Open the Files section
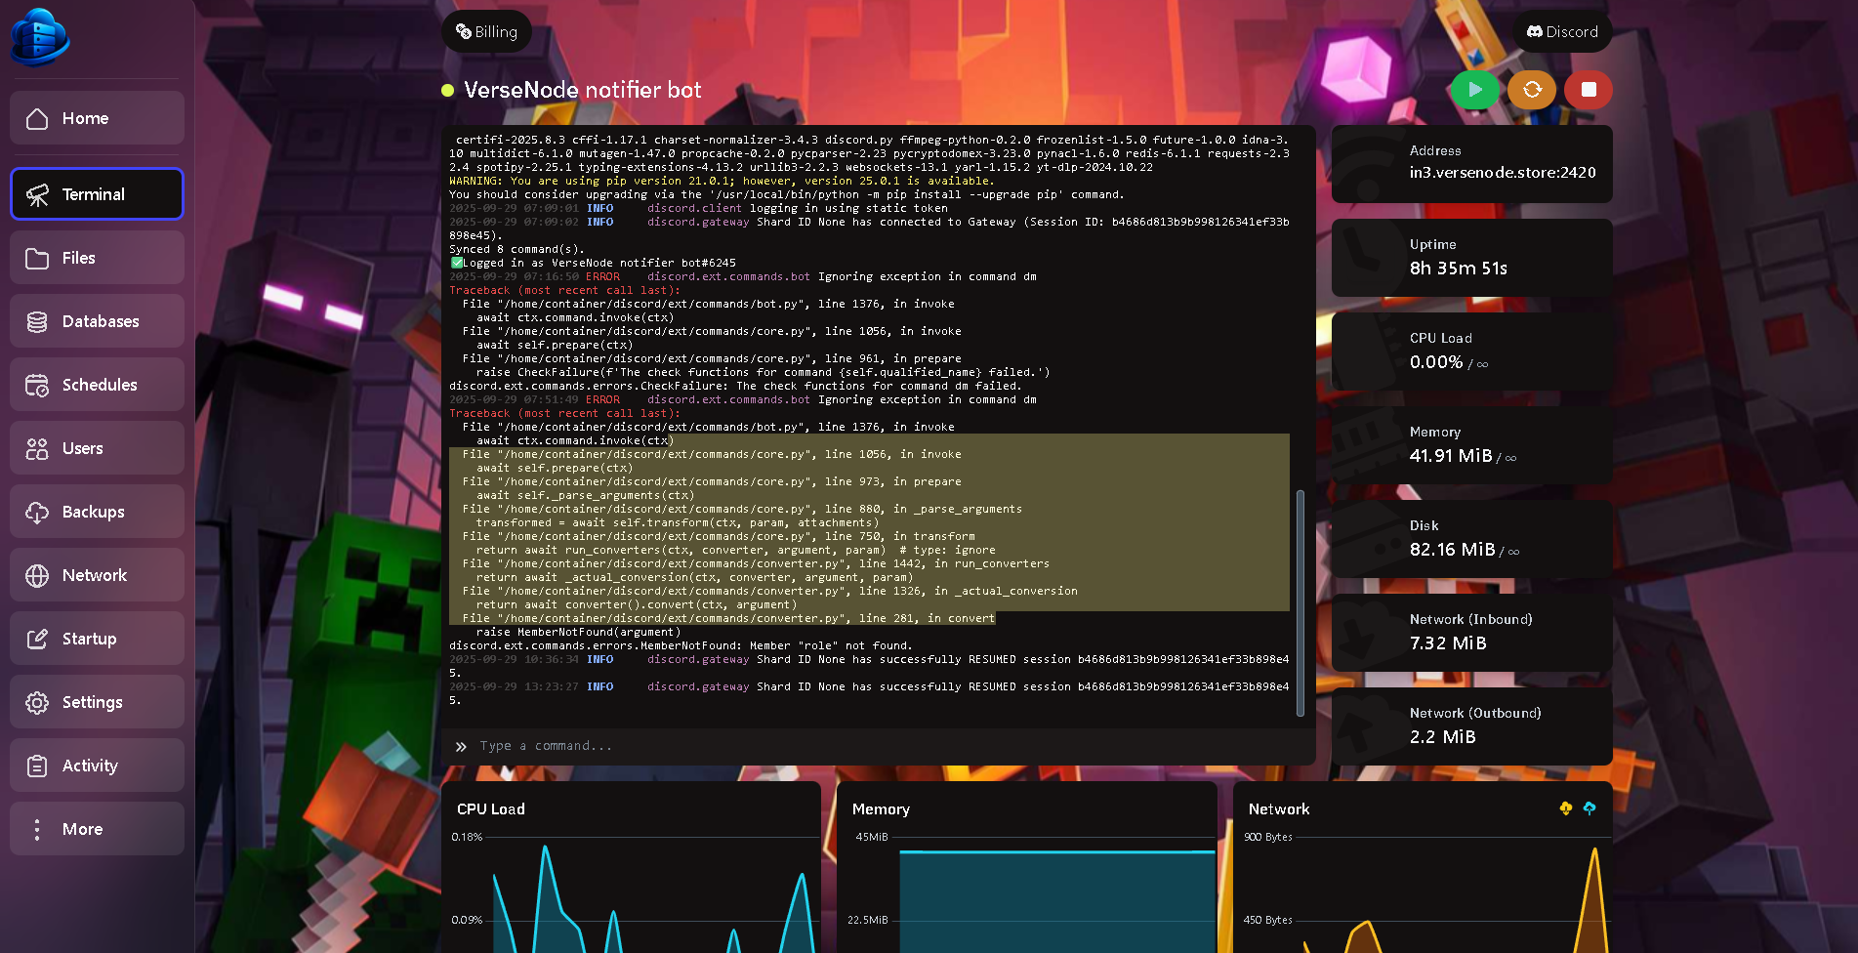Screen dimensions: 1858x953 (97, 258)
